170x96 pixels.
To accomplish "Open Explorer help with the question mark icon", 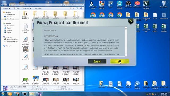I will point(81,8).
